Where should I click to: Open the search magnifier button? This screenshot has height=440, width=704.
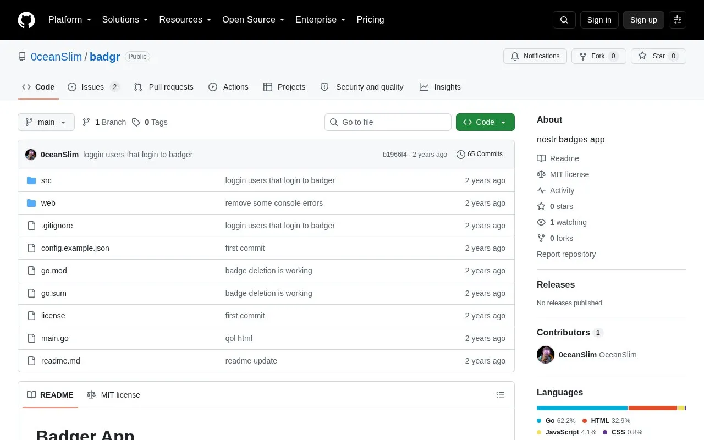tap(564, 20)
